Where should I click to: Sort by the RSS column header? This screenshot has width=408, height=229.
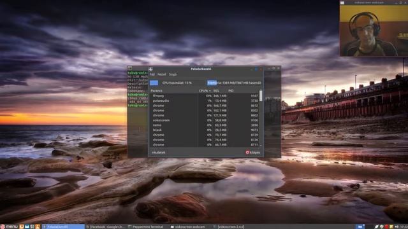216,91
